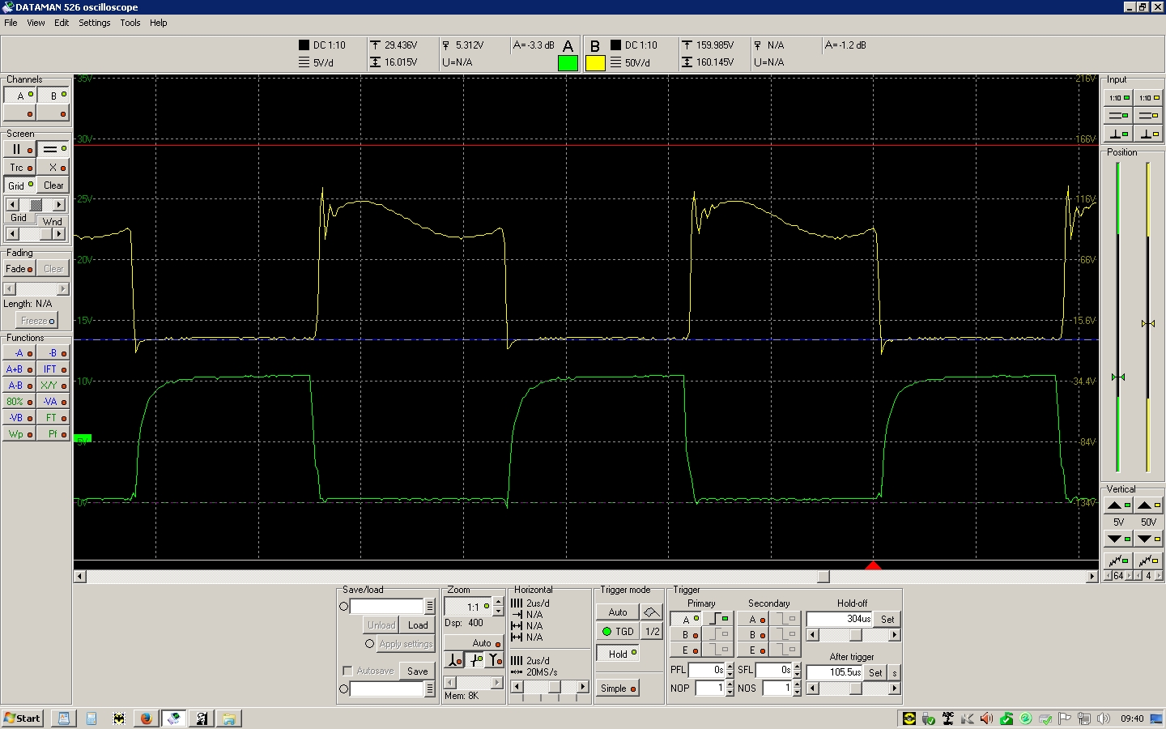The width and height of the screenshot is (1166, 729).
Task: Toggle channel A ground input
Action: click(1119, 134)
